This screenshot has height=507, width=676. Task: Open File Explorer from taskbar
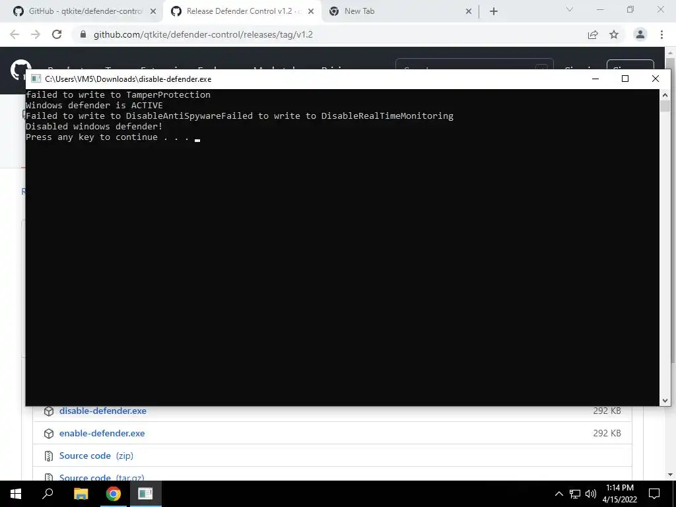[81, 494]
